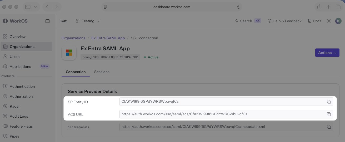The width and height of the screenshot is (345, 142).
Task: Open the Search box
Action: (248, 21)
